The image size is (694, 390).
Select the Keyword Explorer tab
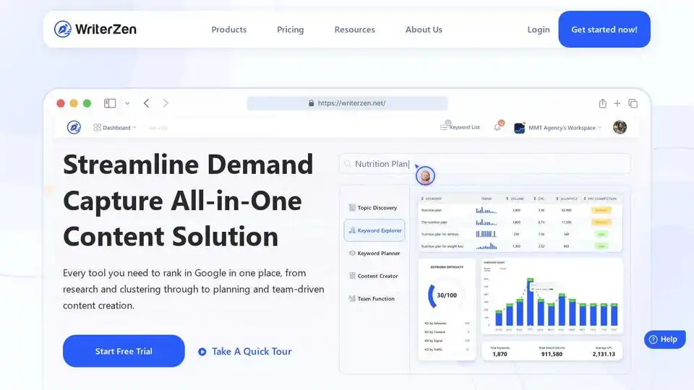tap(374, 231)
